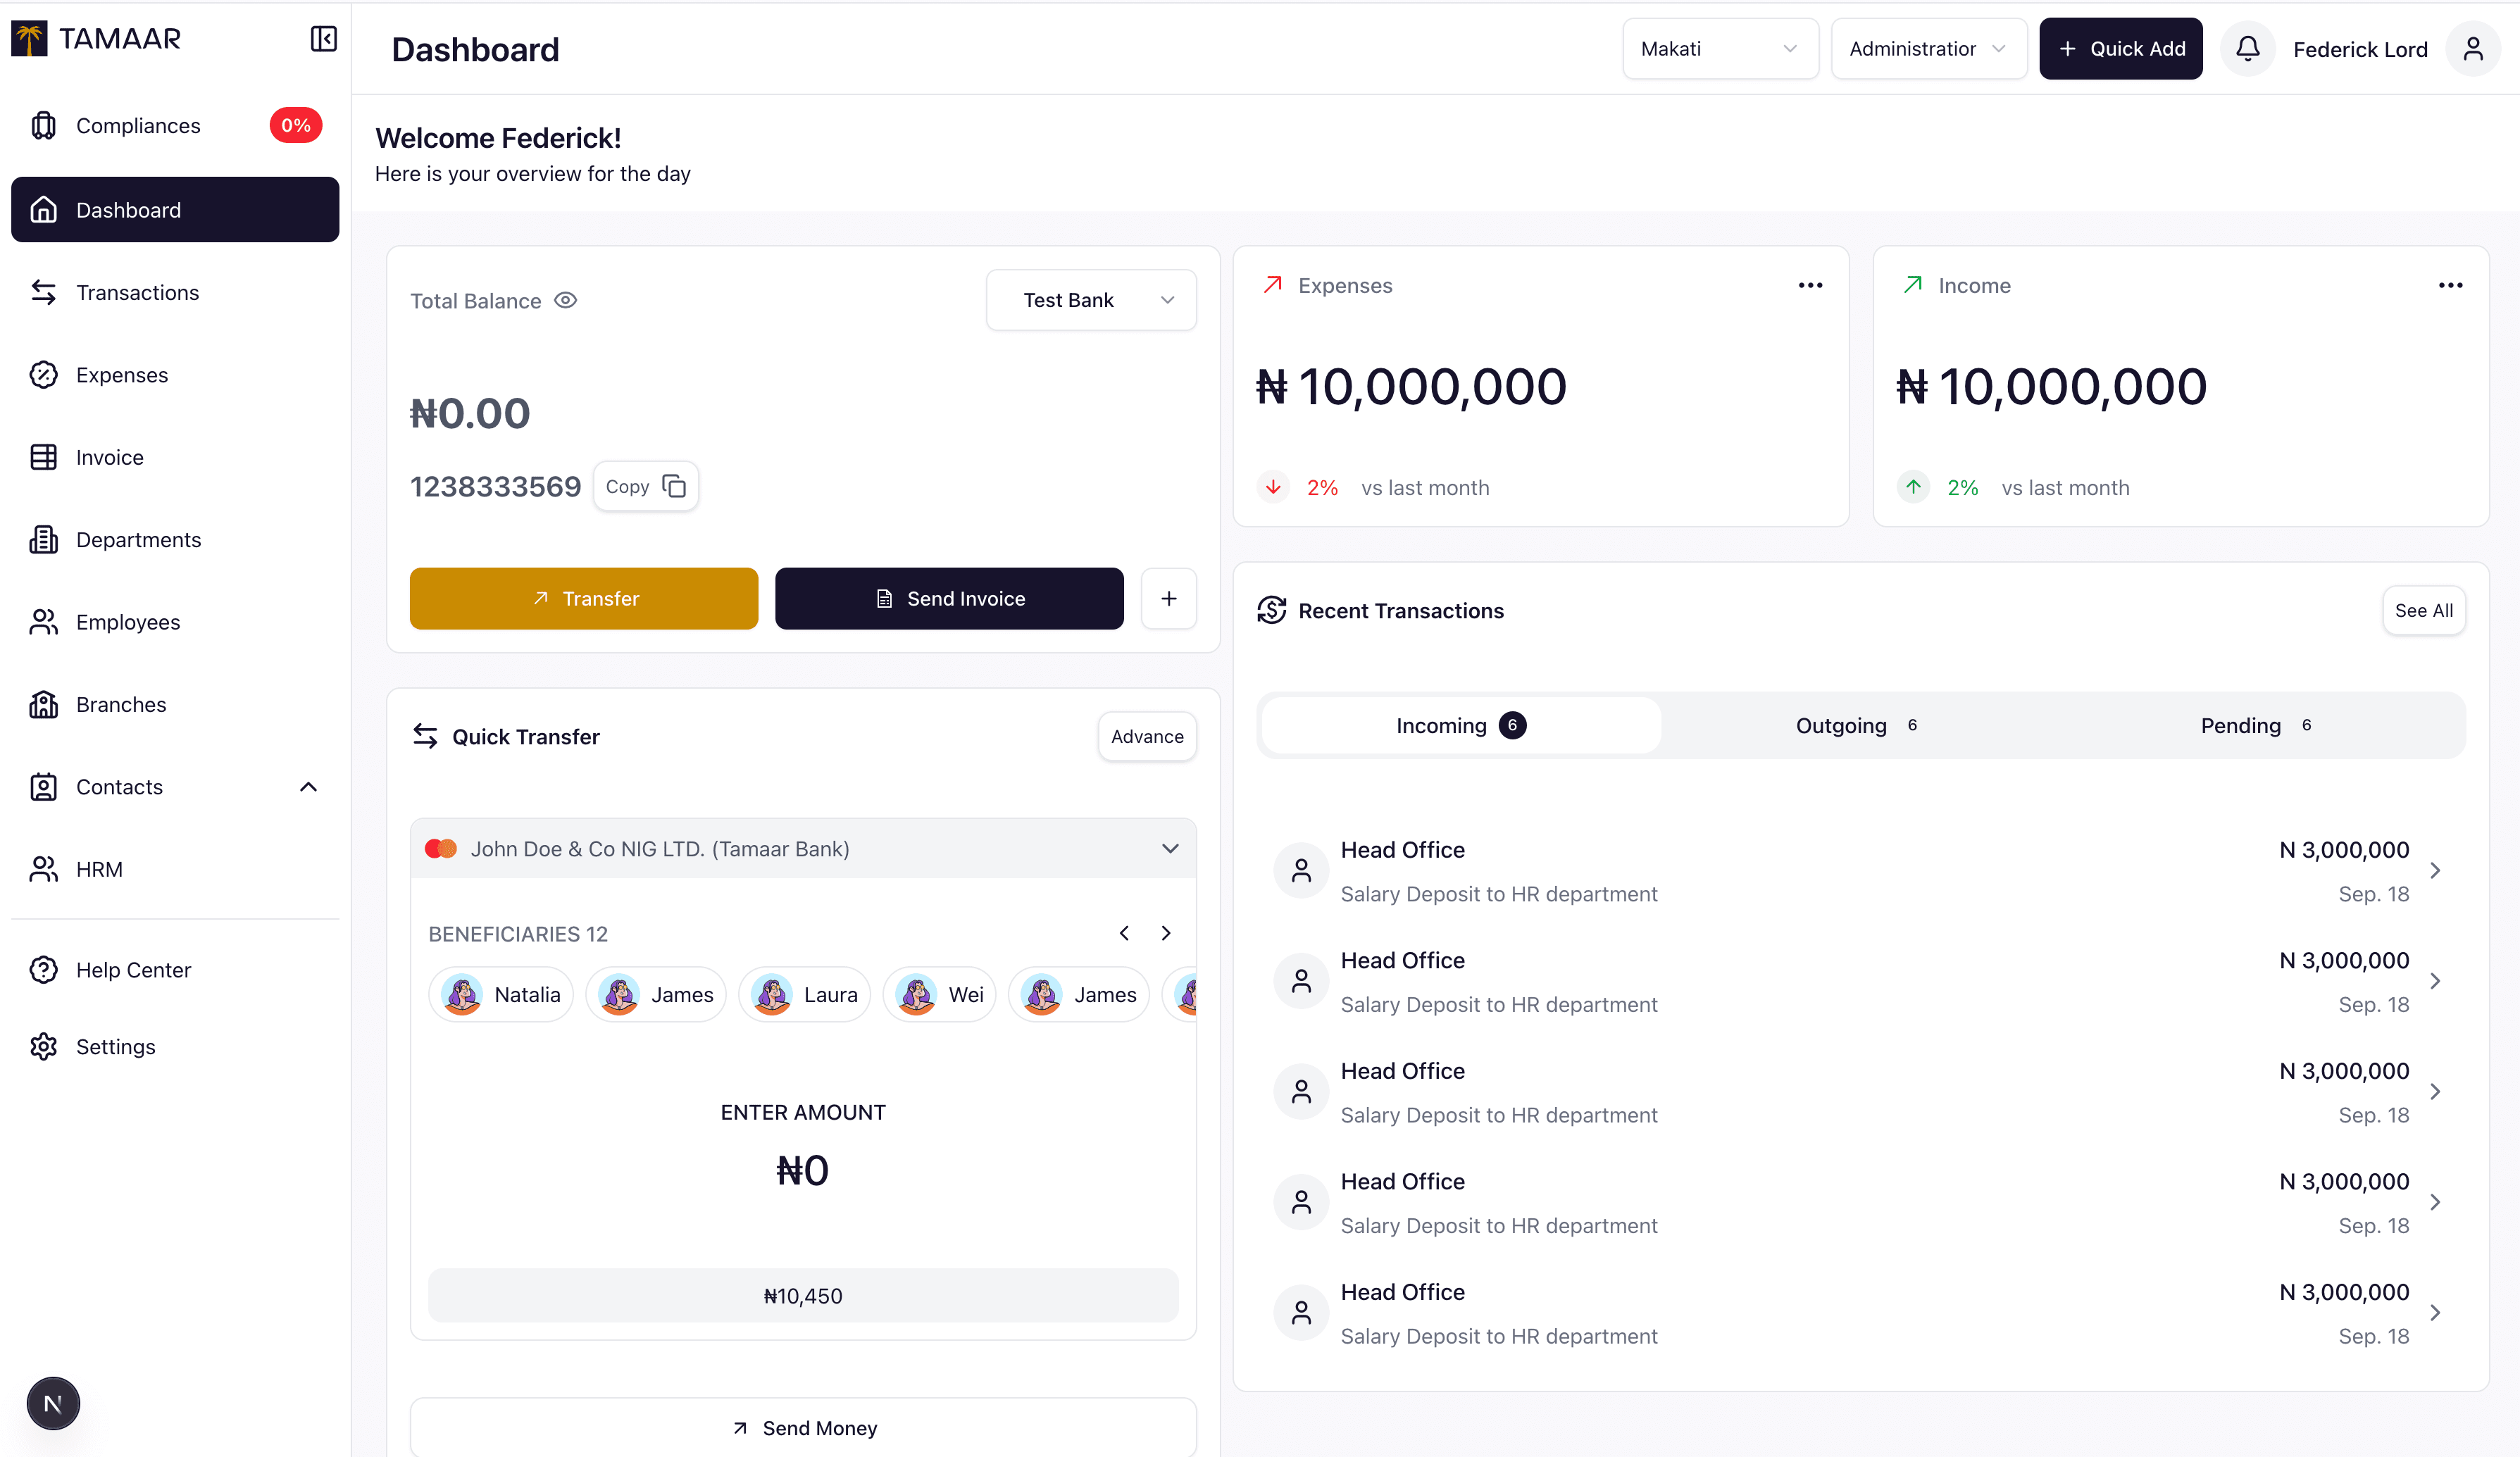
Task: Click the Transfer button
Action: pyautogui.click(x=584, y=599)
